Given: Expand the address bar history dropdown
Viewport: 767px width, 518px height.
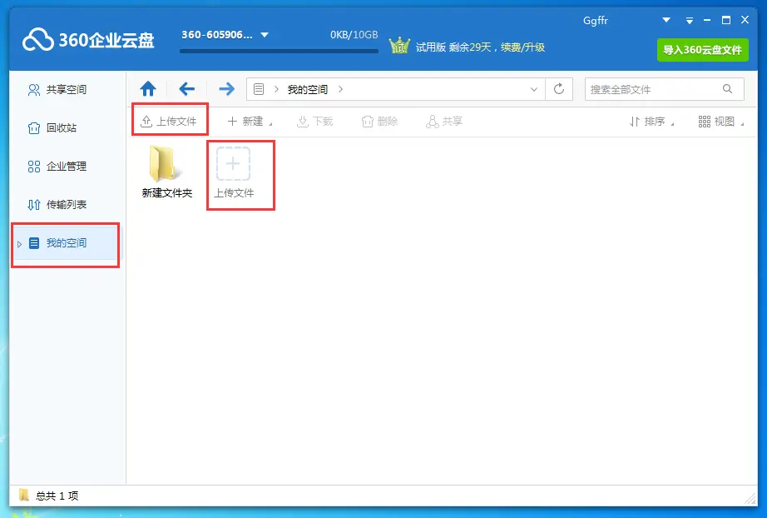Looking at the screenshot, I should (534, 89).
